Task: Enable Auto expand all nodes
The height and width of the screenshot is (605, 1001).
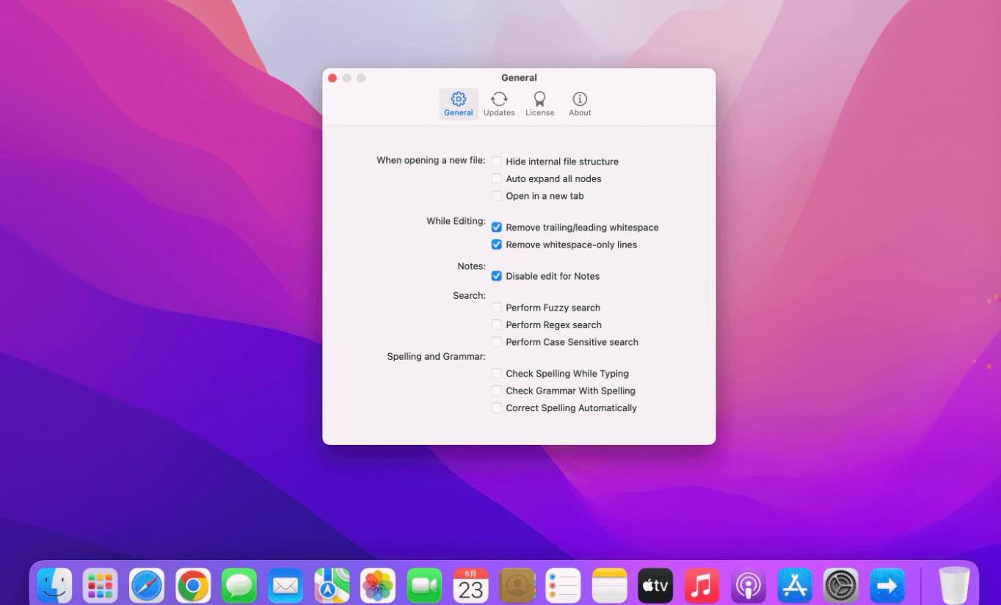Action: 497,178
